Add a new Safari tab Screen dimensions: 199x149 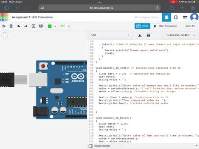point(182,8)
